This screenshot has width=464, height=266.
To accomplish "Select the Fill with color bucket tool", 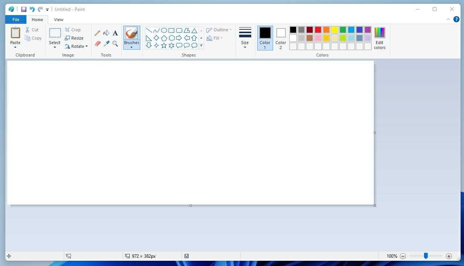I will [106, 33].
